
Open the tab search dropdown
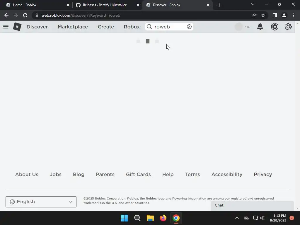coord(253,4)
